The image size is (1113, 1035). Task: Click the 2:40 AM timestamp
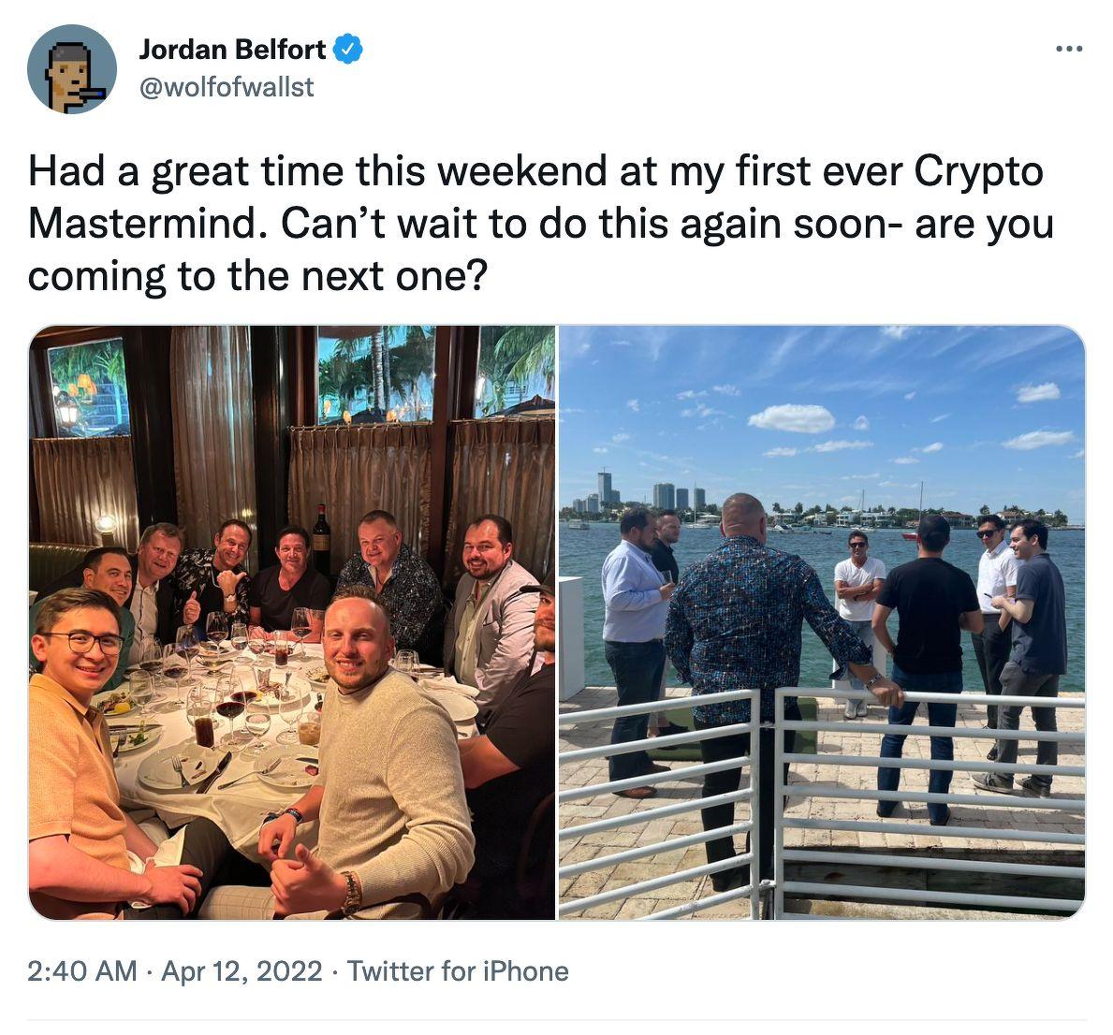click(81, 970)
